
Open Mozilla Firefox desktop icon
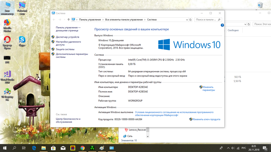(7, 25)
